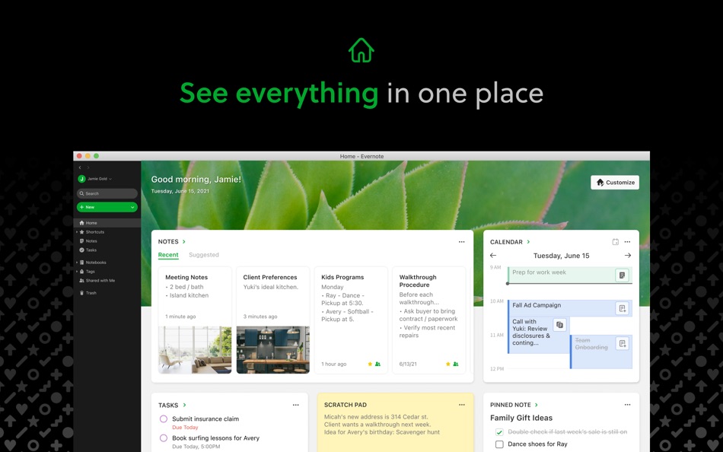This screenshot has height=452, width=723.
Task: Open the Tasks widget more options menu
Action: pos(295,405)
